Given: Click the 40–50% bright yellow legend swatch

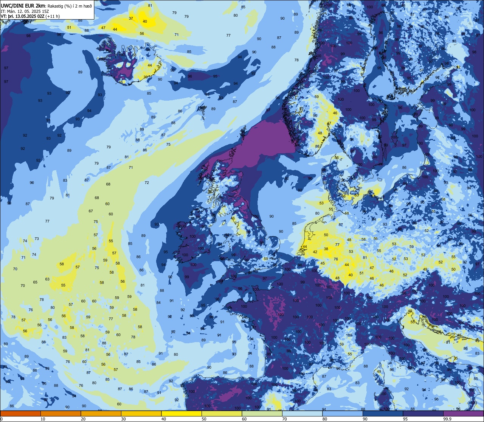Looking at the screenshot, I should [181, 413].
